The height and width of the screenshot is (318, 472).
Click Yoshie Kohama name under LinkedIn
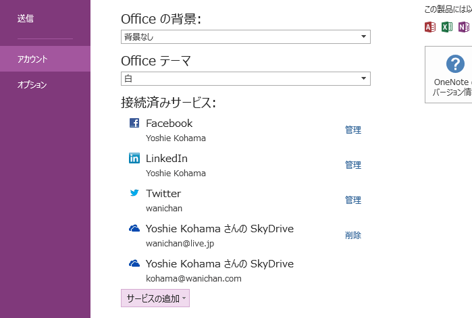(x=176, y=174)
